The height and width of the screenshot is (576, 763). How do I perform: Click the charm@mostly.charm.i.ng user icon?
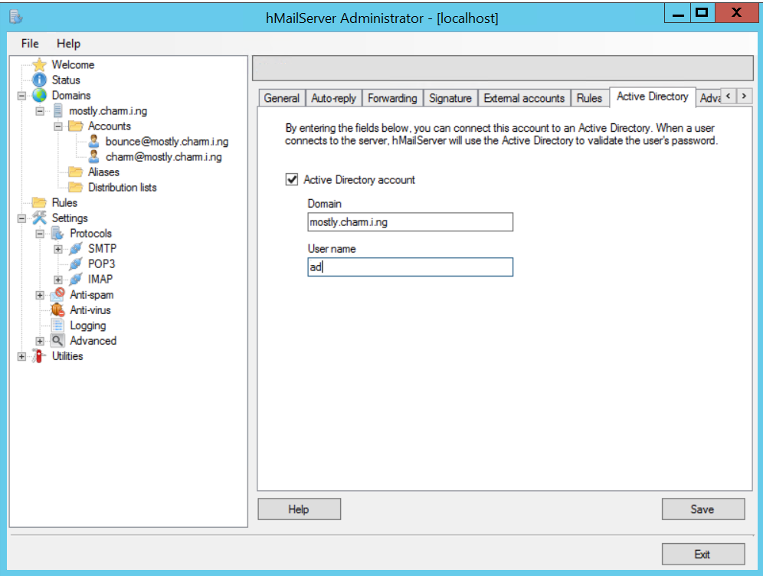click(94, 157)
